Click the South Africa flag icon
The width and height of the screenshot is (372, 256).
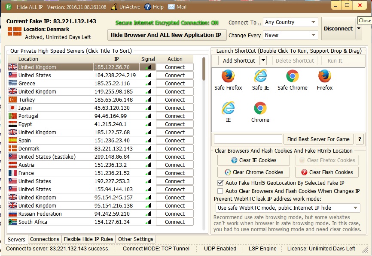[x=12, y=222]
